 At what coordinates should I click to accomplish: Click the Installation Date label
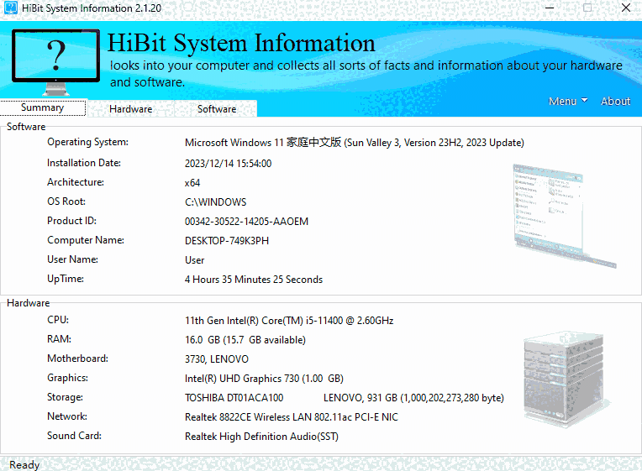point(84,163)
